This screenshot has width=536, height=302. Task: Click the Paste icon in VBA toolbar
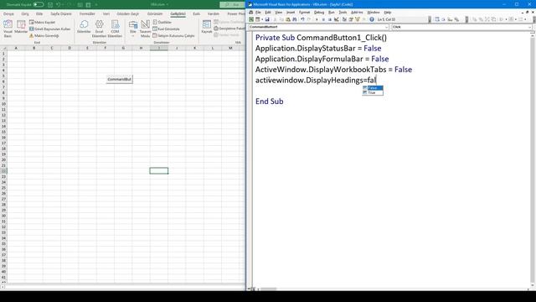click(288, 19)
